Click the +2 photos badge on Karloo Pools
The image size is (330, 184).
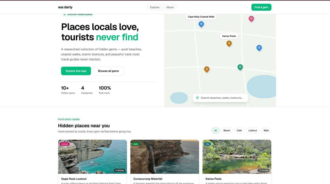click(x=263, y=171)
